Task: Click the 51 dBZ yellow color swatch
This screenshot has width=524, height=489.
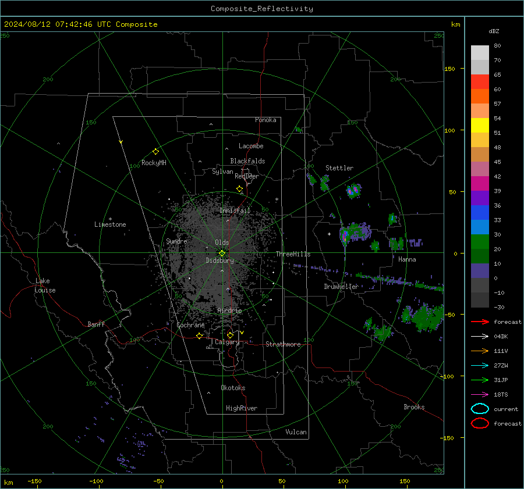Action: coord(480,125)
